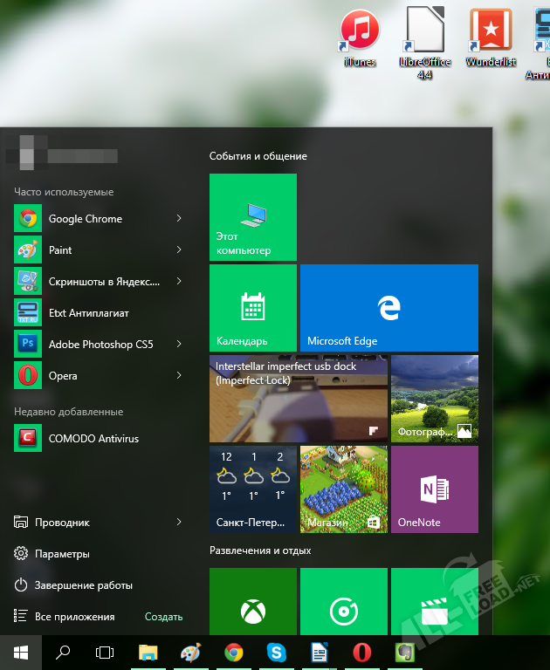This screenshot has width=550, height=670.
Task: Expand the Paint recent files arrow
Action: coord(179,250)
